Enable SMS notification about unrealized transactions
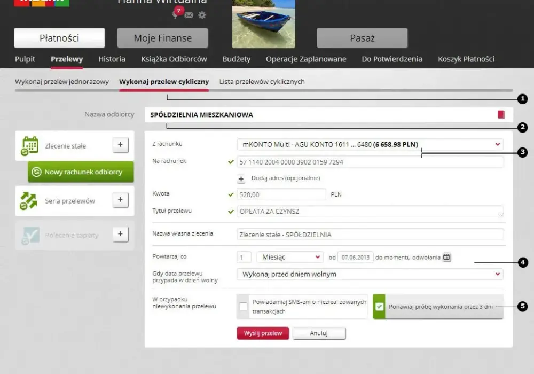This screenshot has width=534, height=374. 243,307
